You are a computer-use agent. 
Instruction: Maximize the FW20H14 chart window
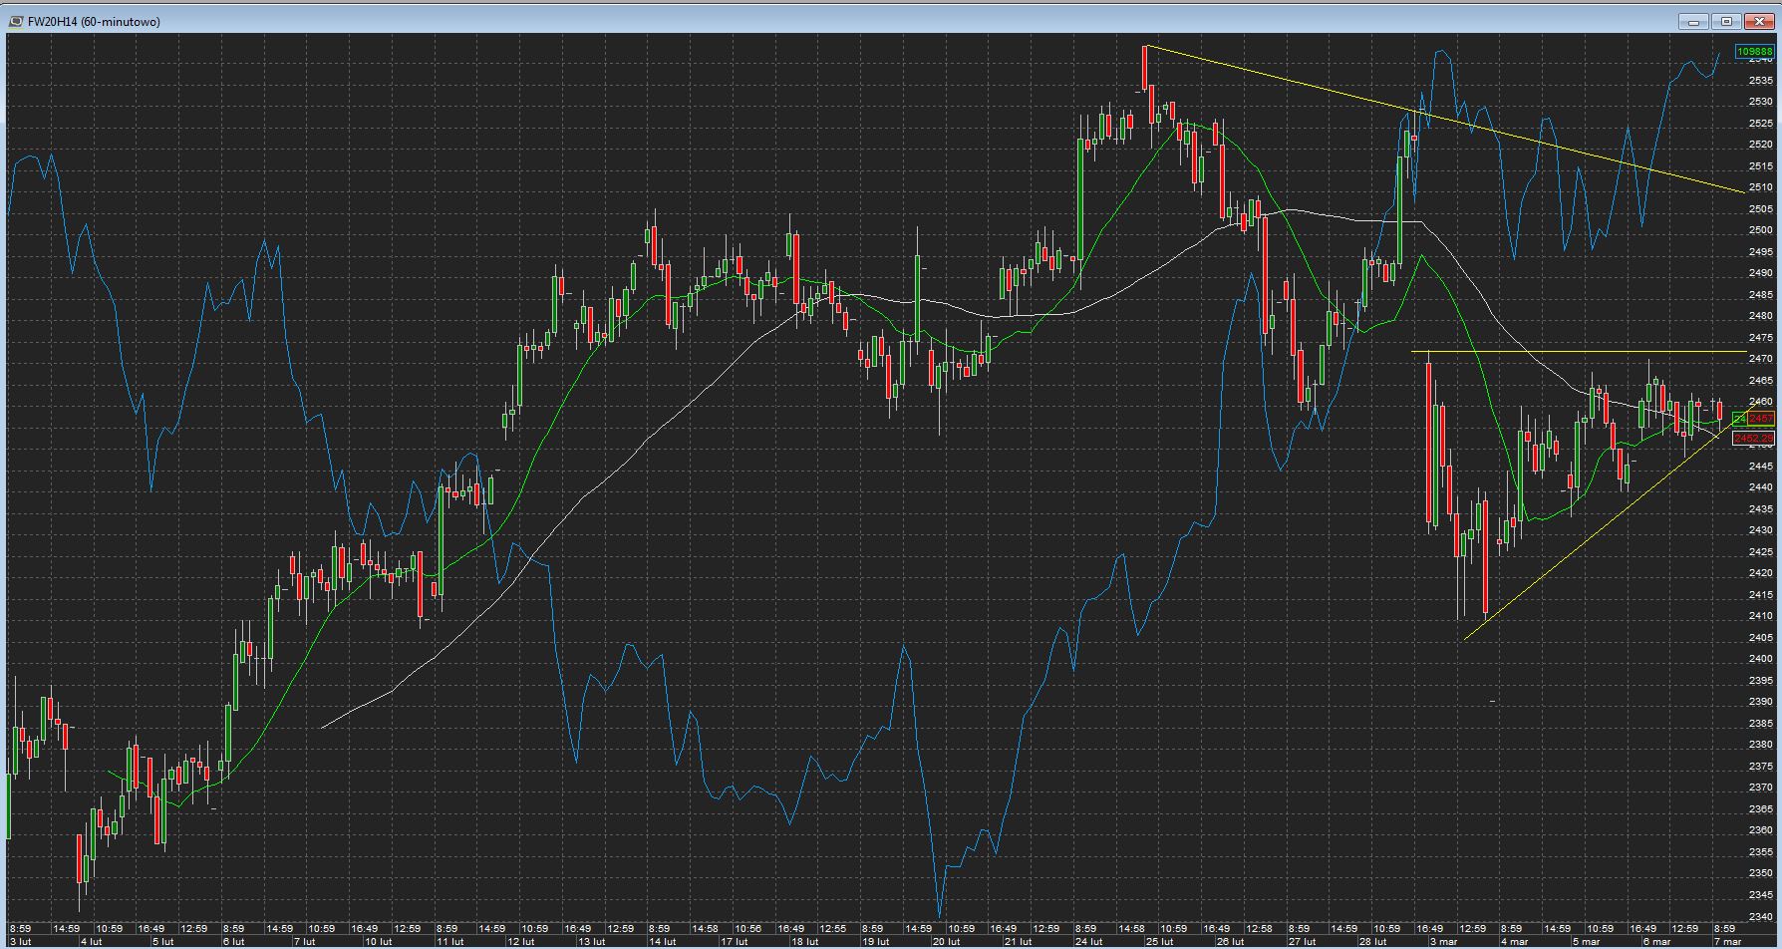point(1726,21)
